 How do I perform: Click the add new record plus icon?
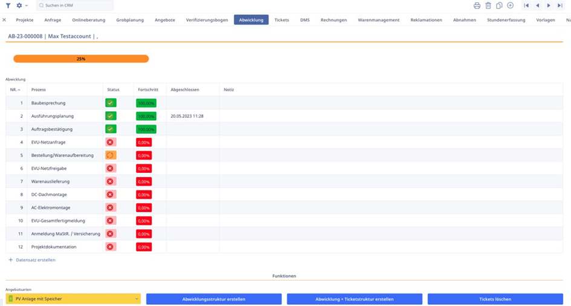coord(511,5)
